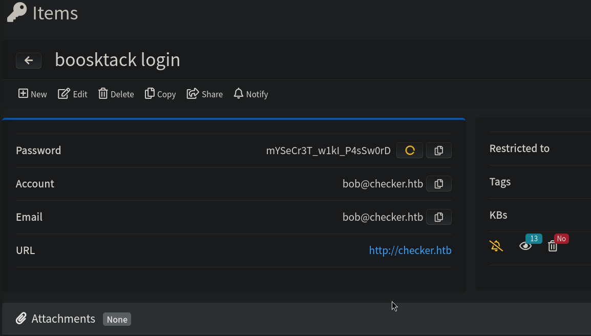
Task: Share this login item
Action: pos(205,94)
